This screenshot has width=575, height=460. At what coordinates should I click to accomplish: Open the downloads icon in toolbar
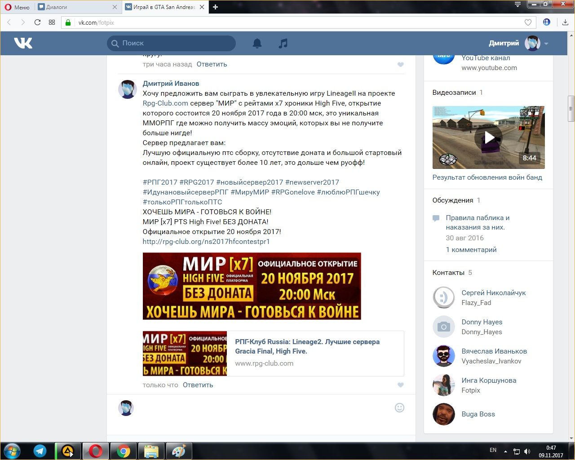pos(565,22)
